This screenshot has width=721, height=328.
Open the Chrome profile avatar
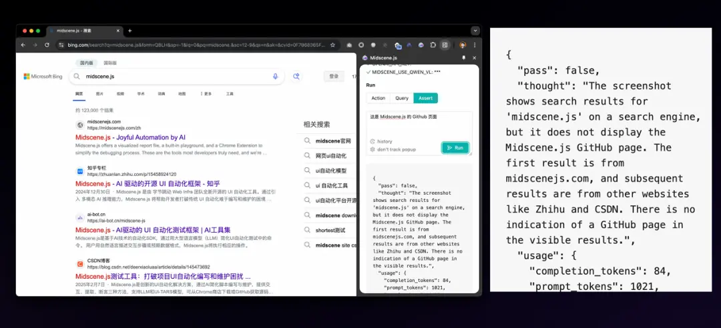(x=463, y=45)
